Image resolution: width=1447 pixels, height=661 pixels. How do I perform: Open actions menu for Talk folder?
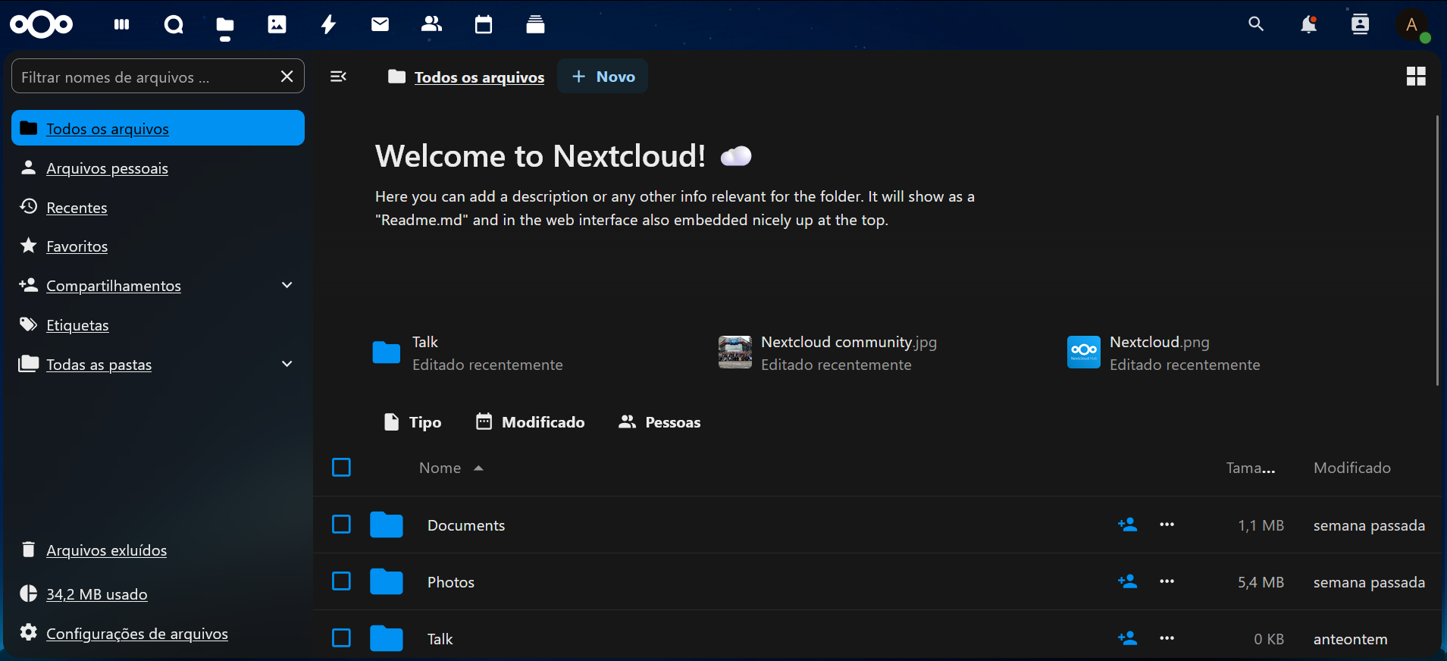pyautogui.click(x=1167, y=638)
